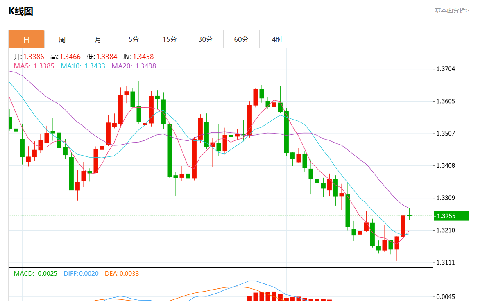Image resolution: width=496 pixels, height=301 pixels.
Task: Click the 1.3210 price axis label
Action: coord(446,230)
